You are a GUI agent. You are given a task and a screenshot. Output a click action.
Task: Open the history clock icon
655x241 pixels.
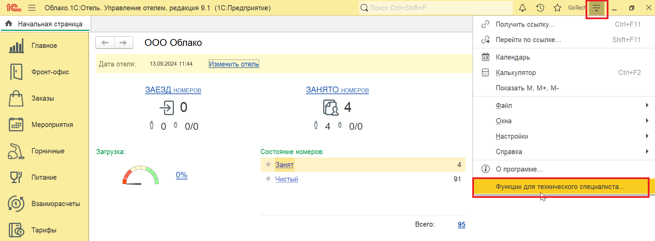coord(540,8)
